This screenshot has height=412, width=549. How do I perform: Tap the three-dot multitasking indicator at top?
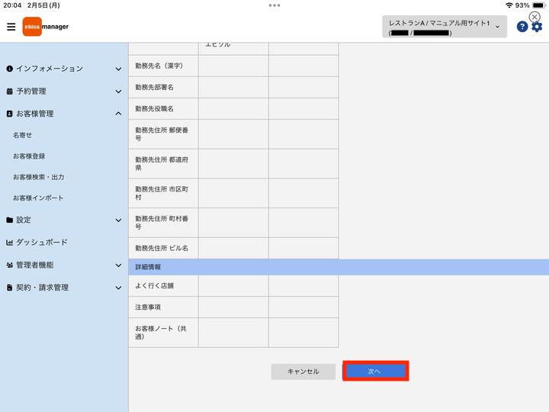tap(274, 5)
